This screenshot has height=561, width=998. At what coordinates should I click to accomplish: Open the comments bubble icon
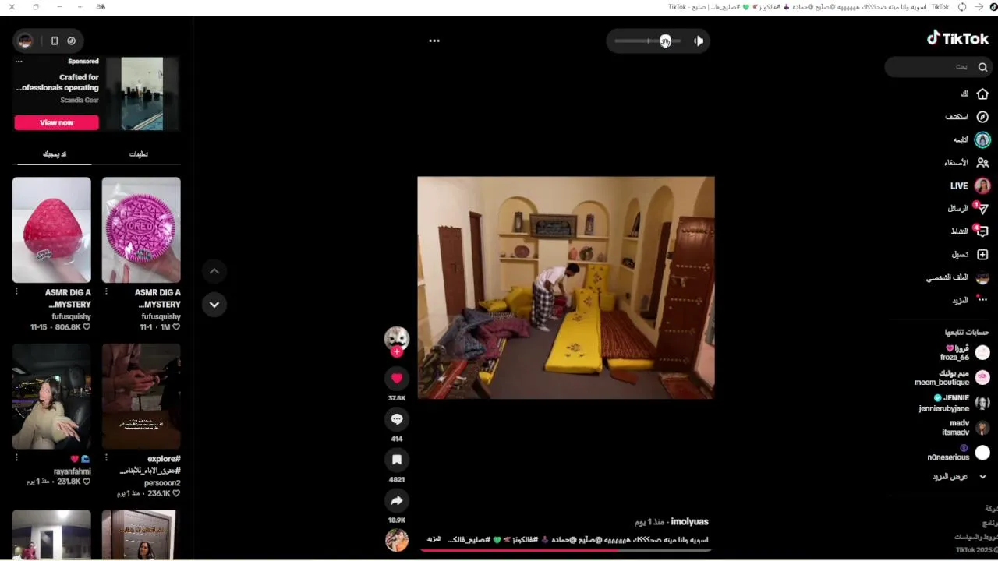point(397,419)
